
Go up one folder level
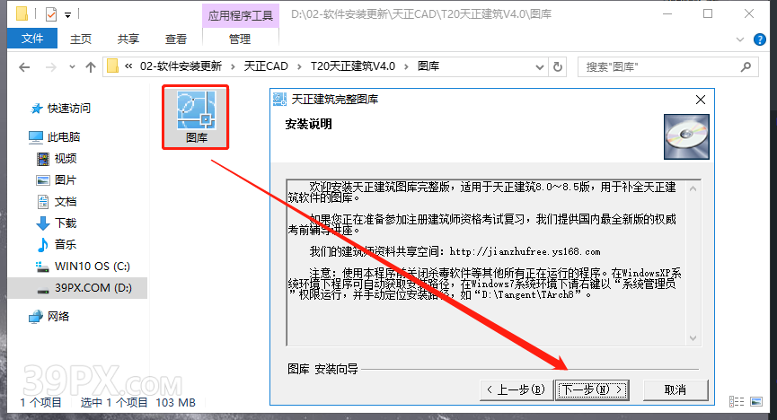90,67
